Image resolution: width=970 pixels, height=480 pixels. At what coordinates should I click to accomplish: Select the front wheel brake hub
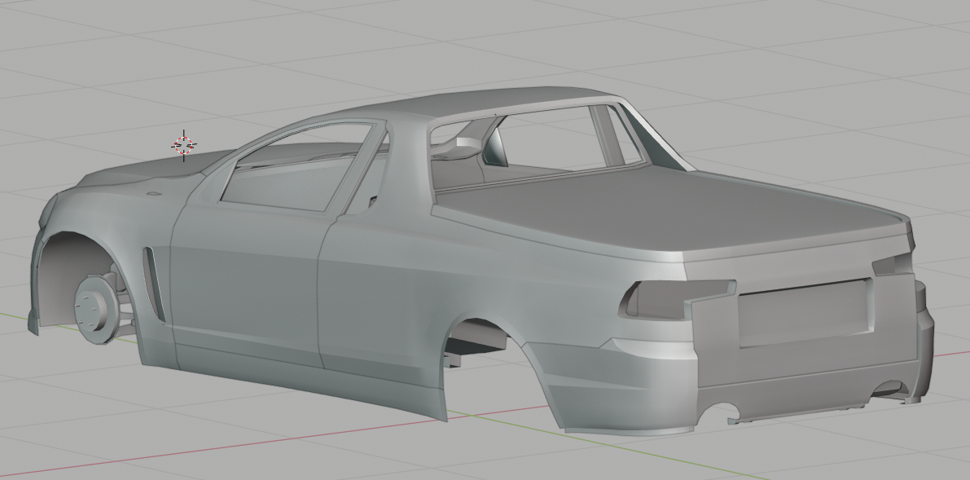tap(97, 308)
